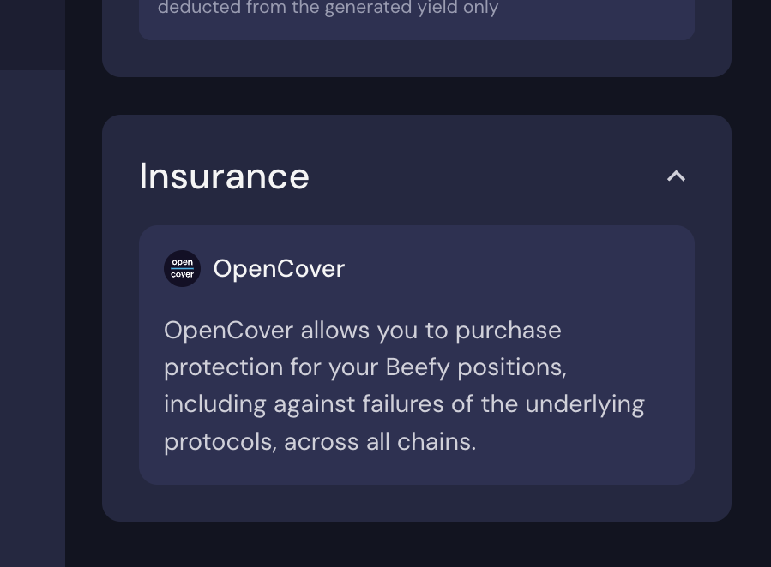
Task: Click the word "Beefy" in the description
Action: [418, 367]
